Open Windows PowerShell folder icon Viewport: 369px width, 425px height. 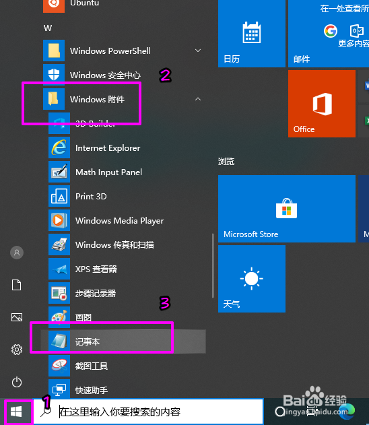click(54, 51)
